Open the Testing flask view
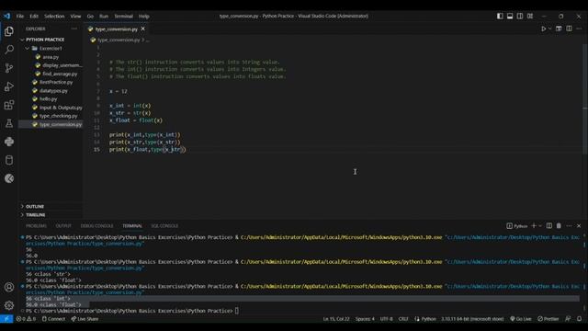 pyautogui.click(x=9, y=123)
